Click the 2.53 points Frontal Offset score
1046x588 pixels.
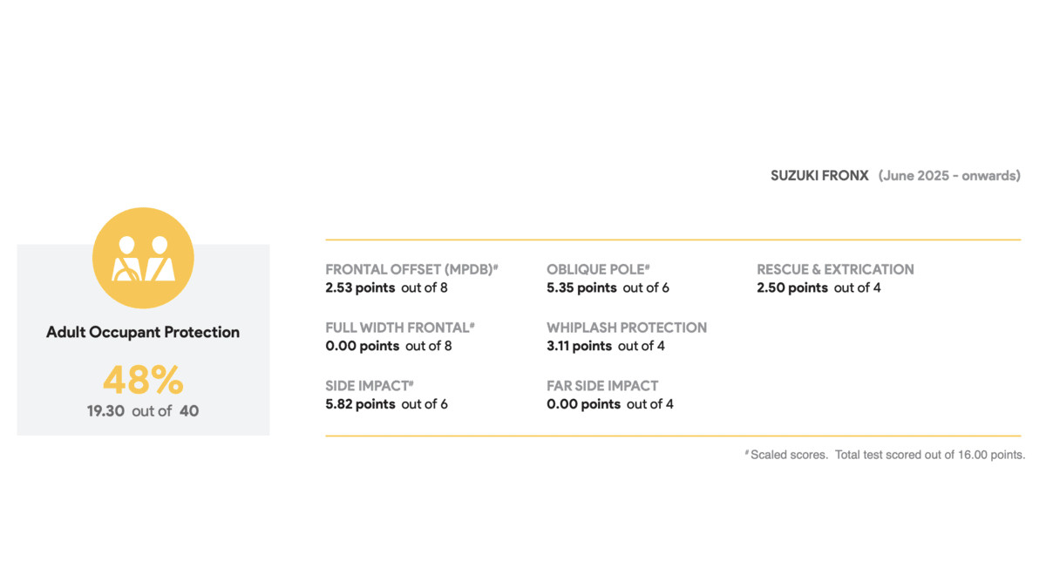click(360, 287)
